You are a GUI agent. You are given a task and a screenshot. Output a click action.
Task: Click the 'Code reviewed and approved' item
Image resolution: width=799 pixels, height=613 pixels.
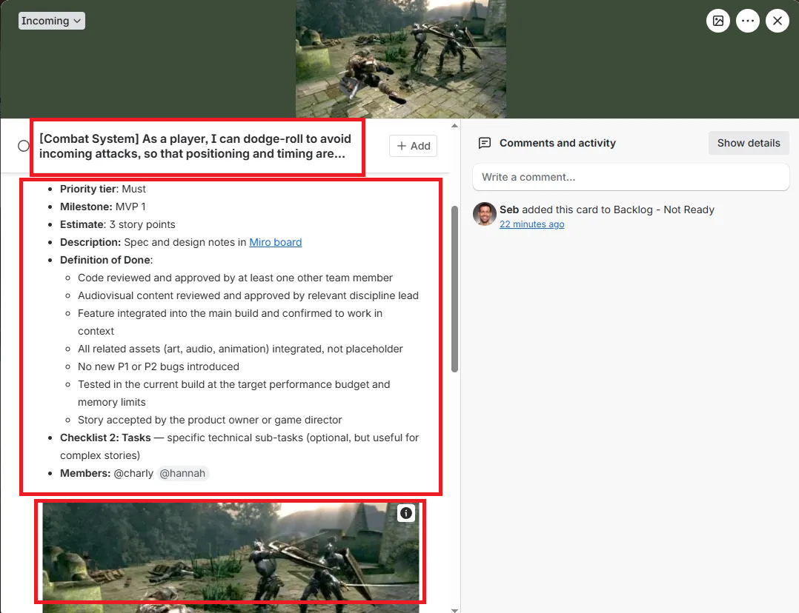pos(236,278)
